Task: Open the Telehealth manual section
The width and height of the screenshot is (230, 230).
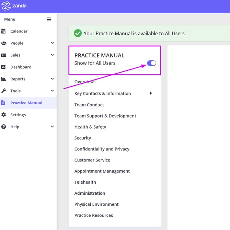Action: [x=85, y=182]
